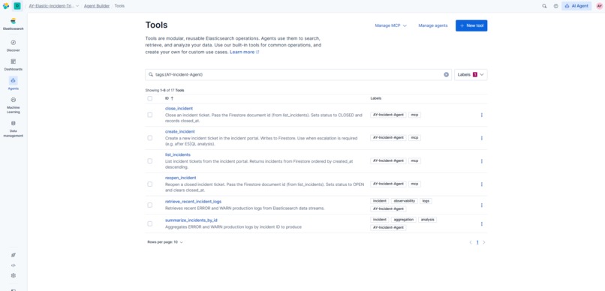Click the observability label tag

click(x=405, y=201)
